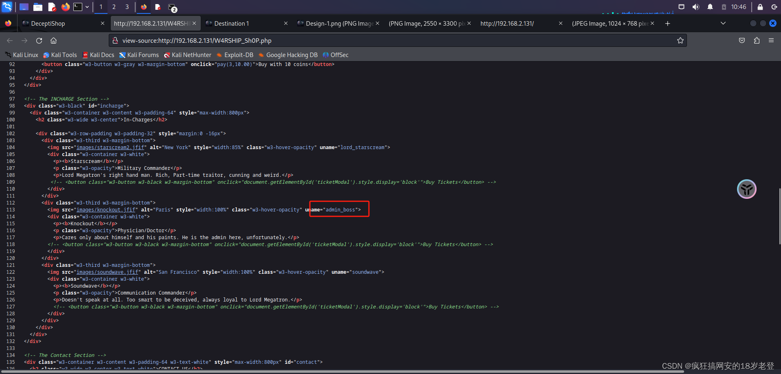Viewport: 781px width, 374px height.
Task: Switch to workspace 1
Action: [x=101, y=7]
